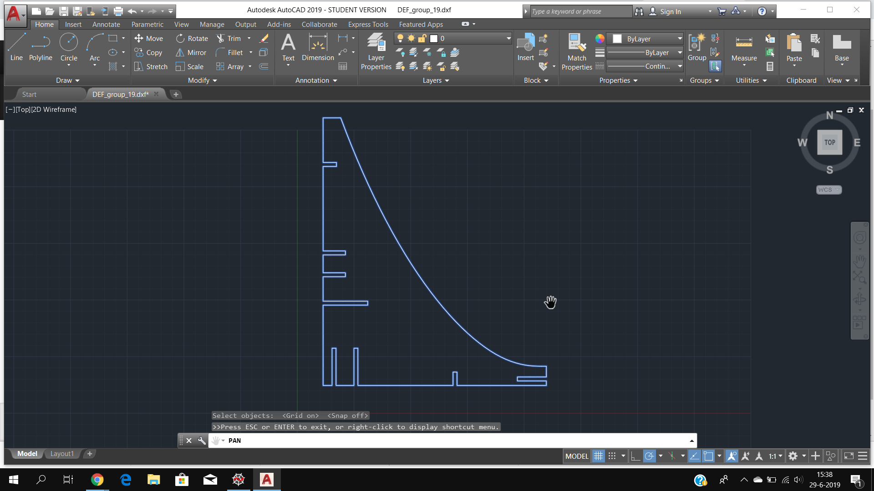This screenshot has height=491, width=874.
Task: Toggle object snap tracking in status bar
Action: [694, 456]
